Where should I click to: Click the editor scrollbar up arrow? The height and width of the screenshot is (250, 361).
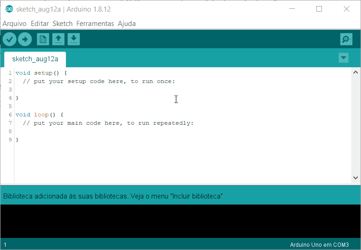click(355, 72)
